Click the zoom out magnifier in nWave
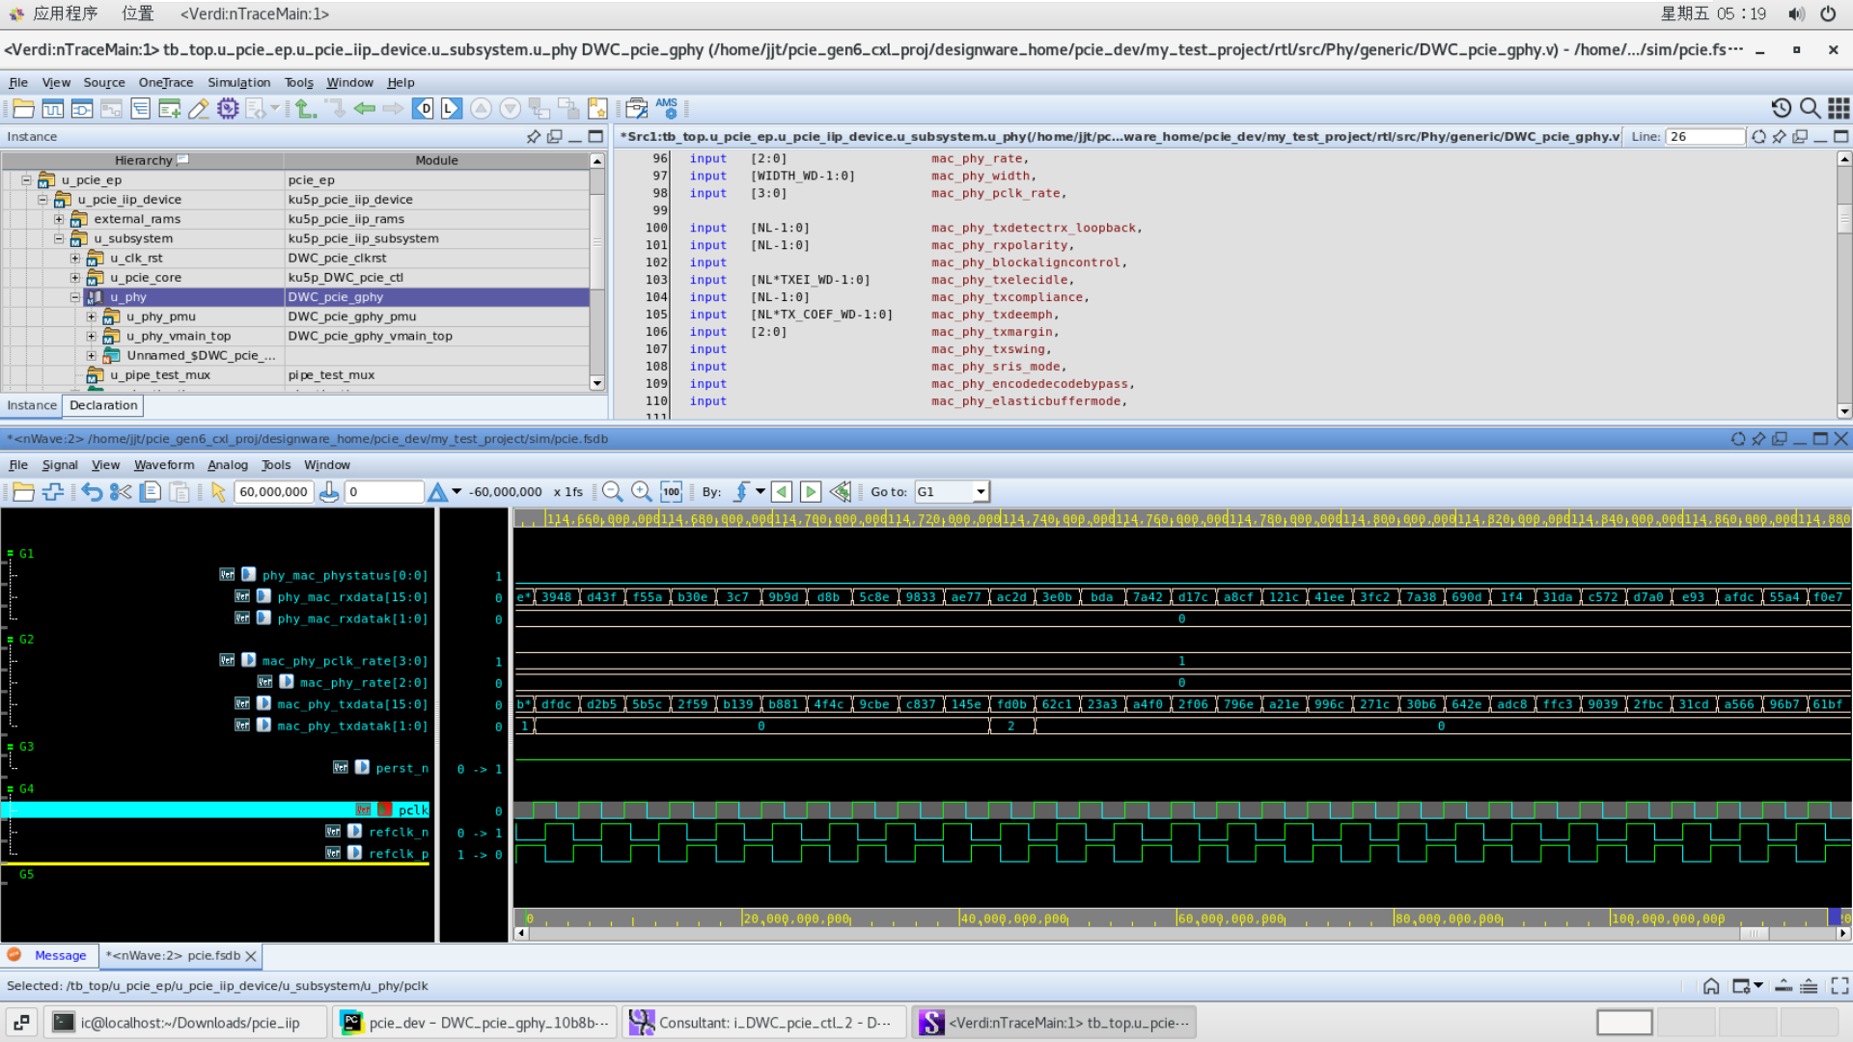 point(612,492)
